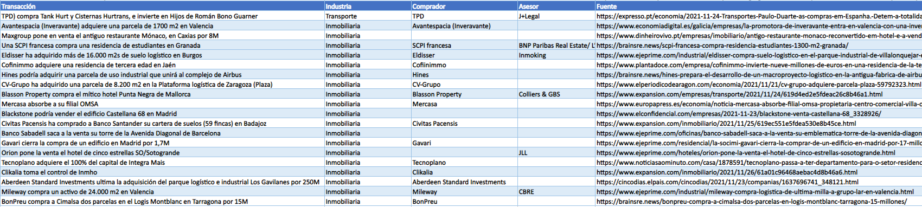Select the Banco Sabadell Avenida Diagonal transaction cell
This screenshot has width=922, height=207.
pos(162,133)
